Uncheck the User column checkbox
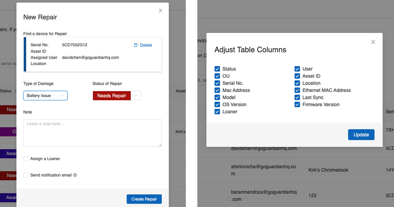 (297, 69)
